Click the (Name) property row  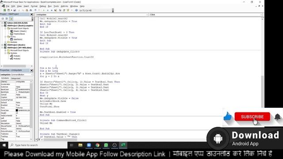pos(15,82)
